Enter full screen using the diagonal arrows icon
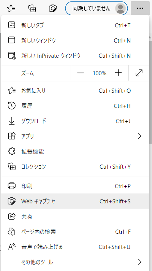This screenshot has height=271, width=152. pyautogui.click(x=139, y=73)
